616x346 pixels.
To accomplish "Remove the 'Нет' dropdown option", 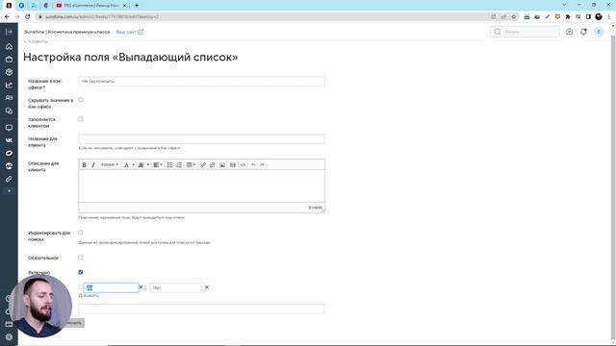I will [207, 287].
